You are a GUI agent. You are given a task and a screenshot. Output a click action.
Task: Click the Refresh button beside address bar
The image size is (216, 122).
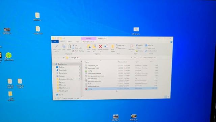point(135,58)
